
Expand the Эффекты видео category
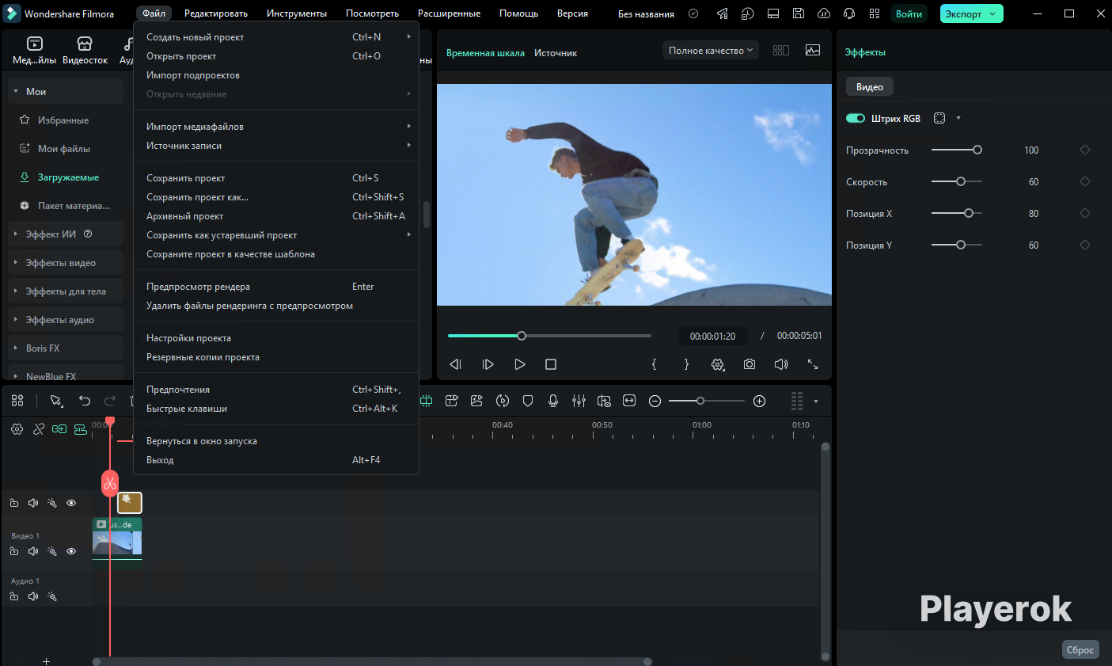click(66, 263)
